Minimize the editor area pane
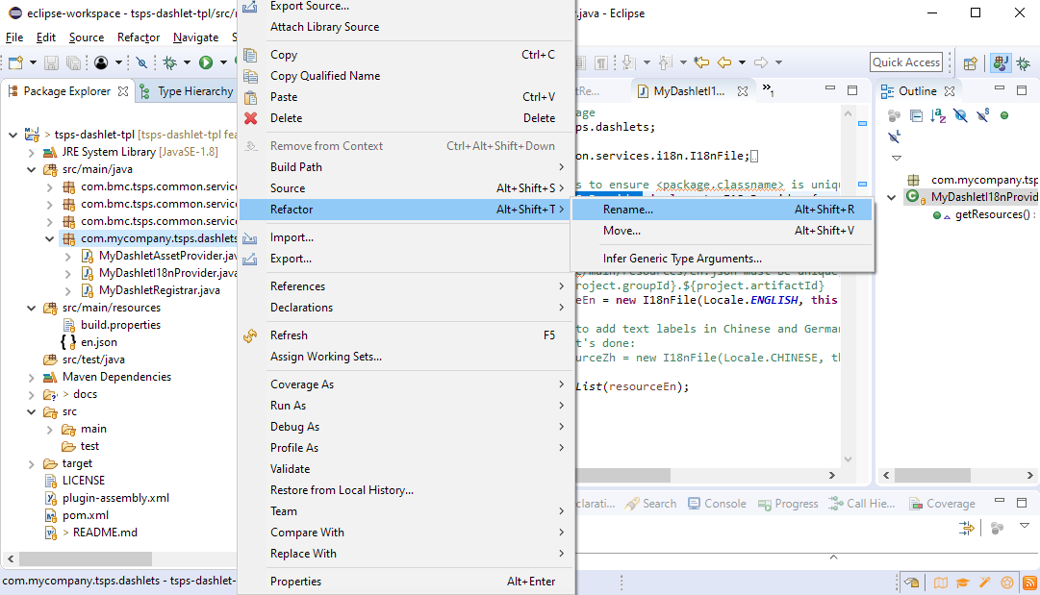Image resolution: width=1040 pixels, height=595 pixels. click(829, 88)
